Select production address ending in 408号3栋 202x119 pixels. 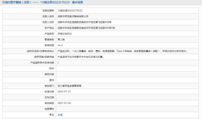click(86, 28)
